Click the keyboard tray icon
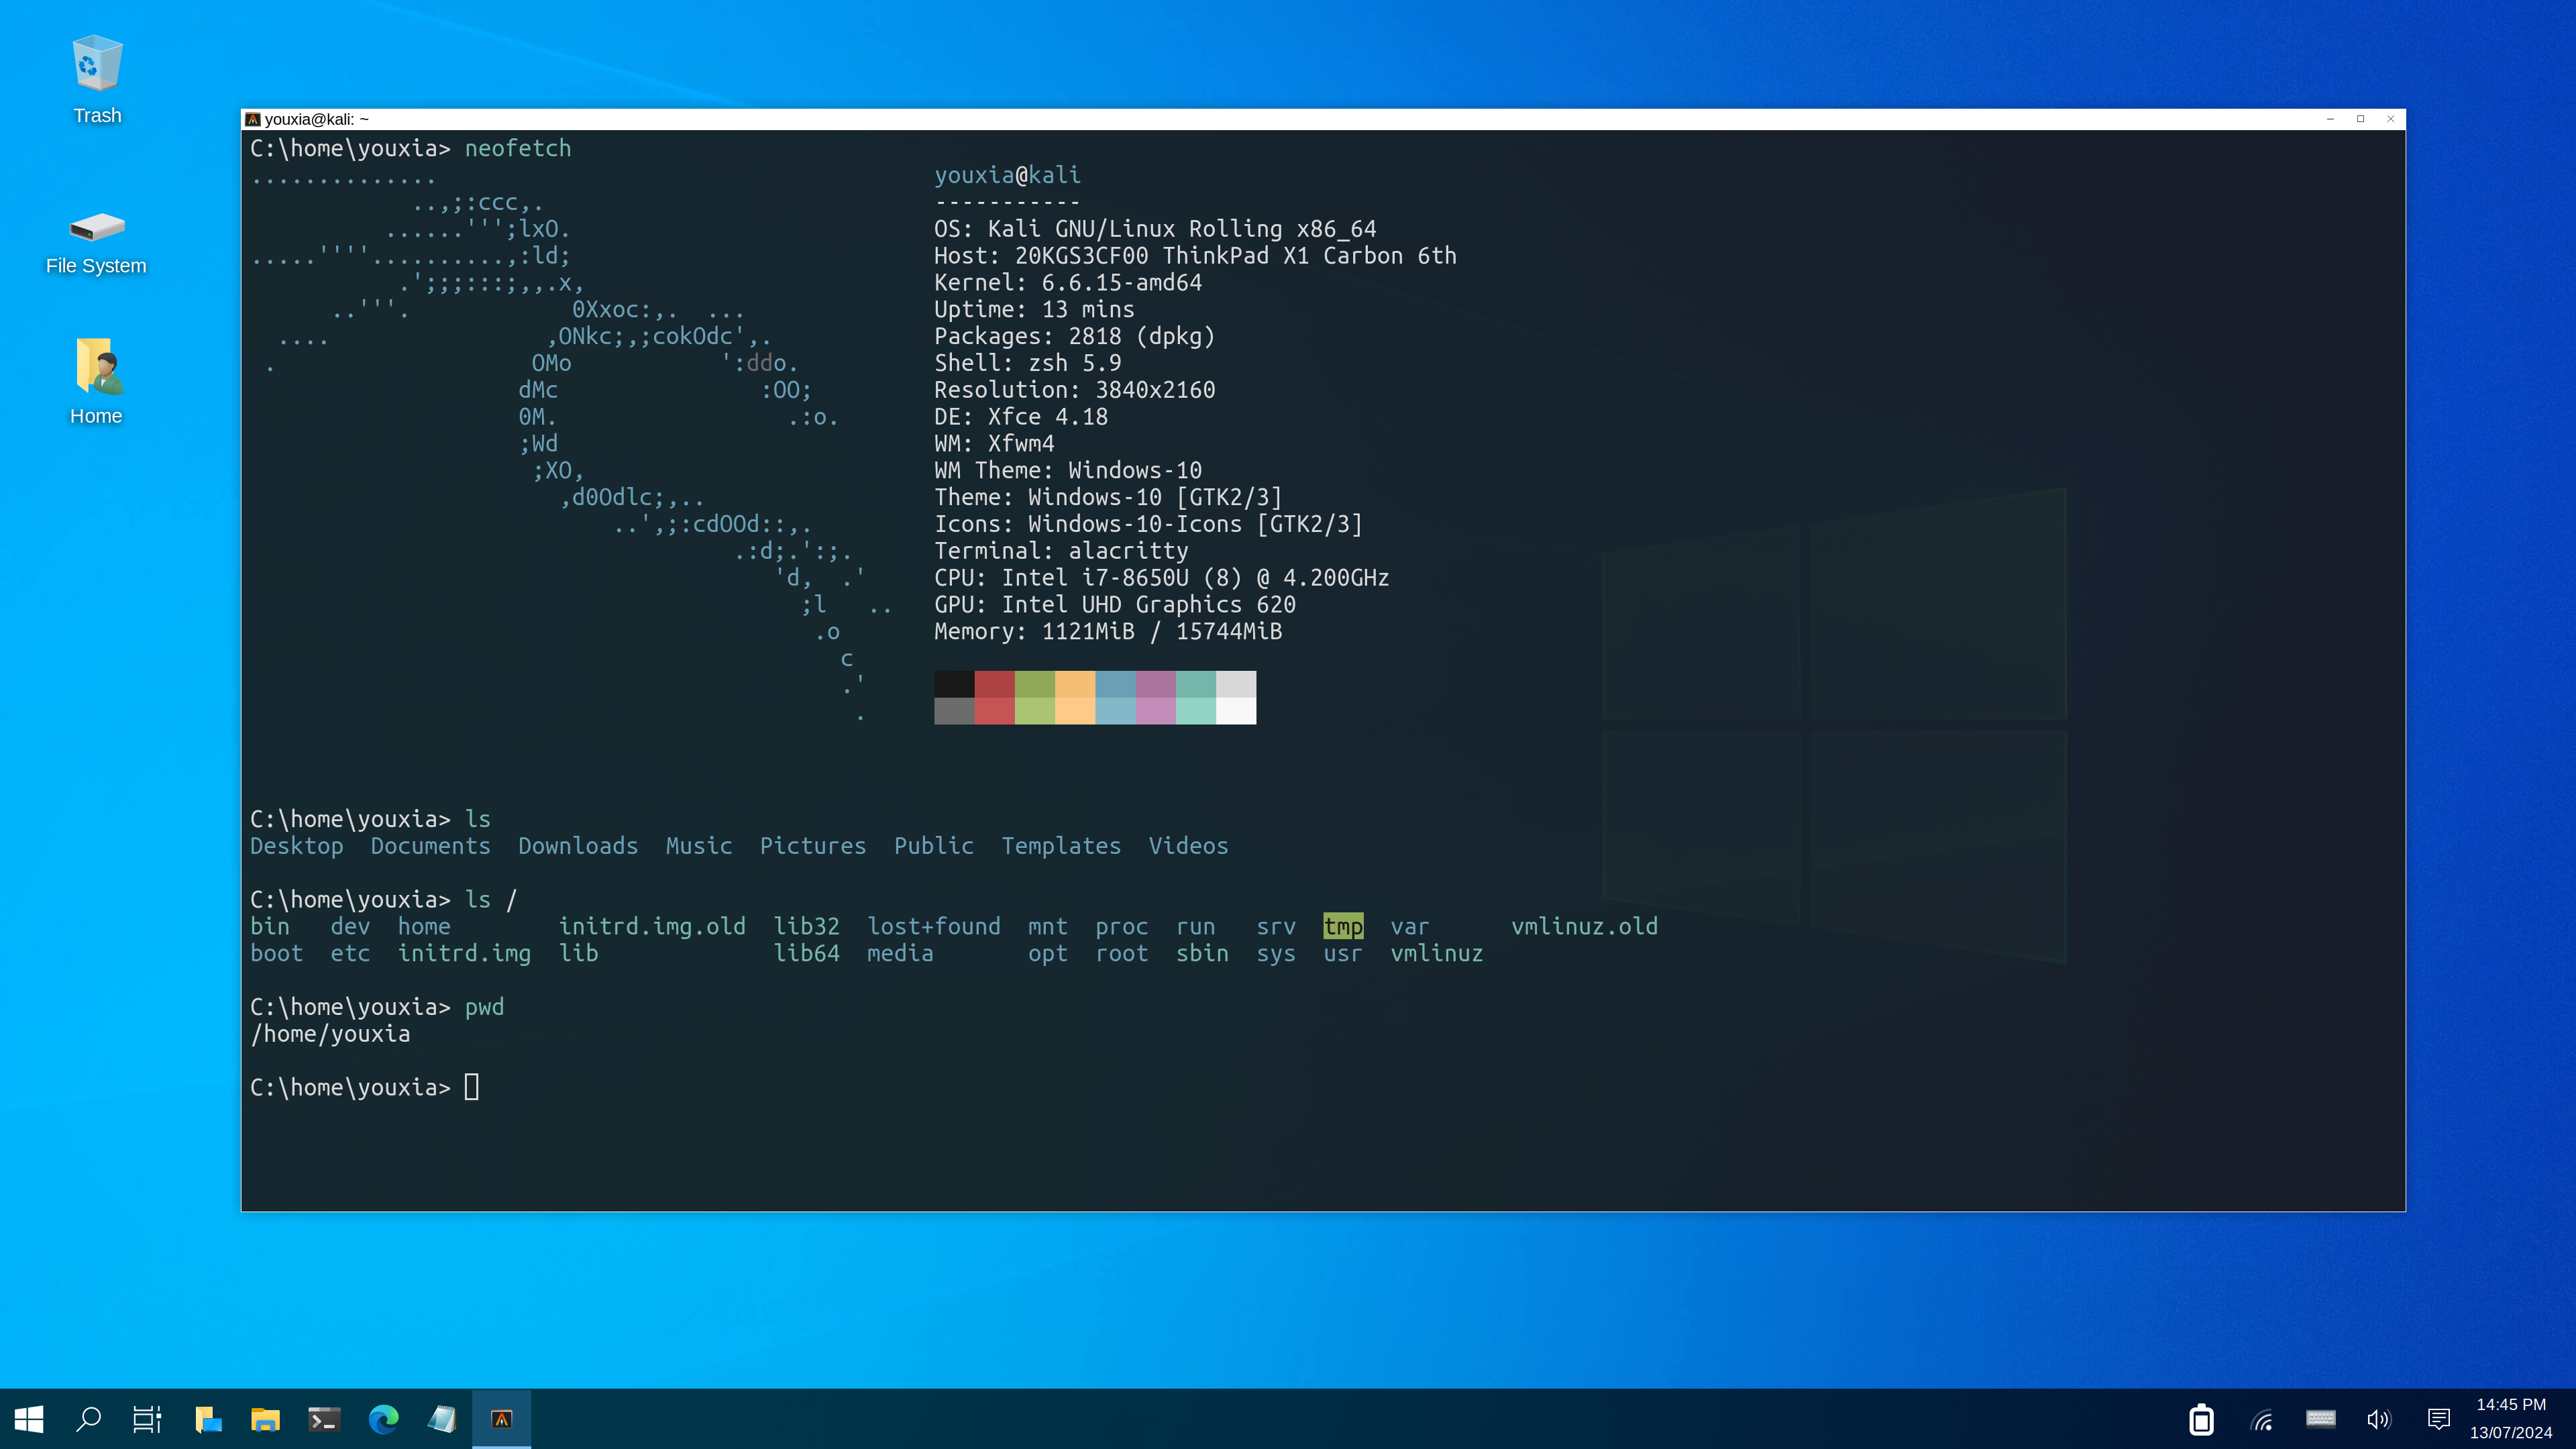 2320,1419
